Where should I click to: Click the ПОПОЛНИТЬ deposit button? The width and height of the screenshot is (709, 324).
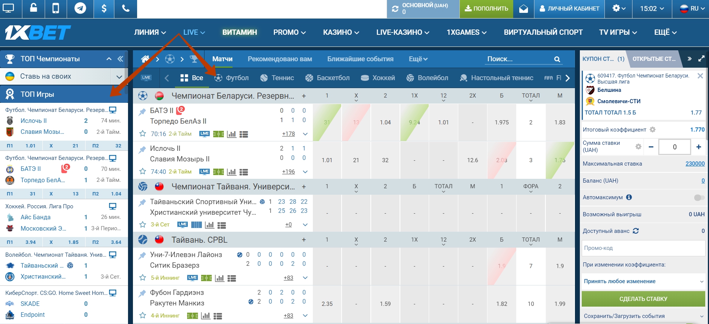point(486,9)
